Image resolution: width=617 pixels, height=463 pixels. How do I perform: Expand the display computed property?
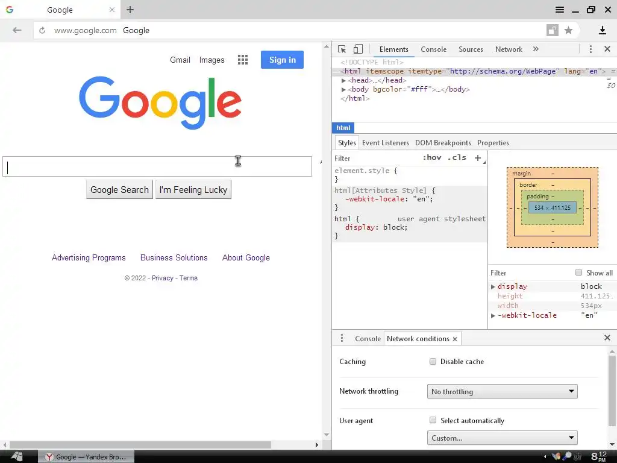pos(493,286)
